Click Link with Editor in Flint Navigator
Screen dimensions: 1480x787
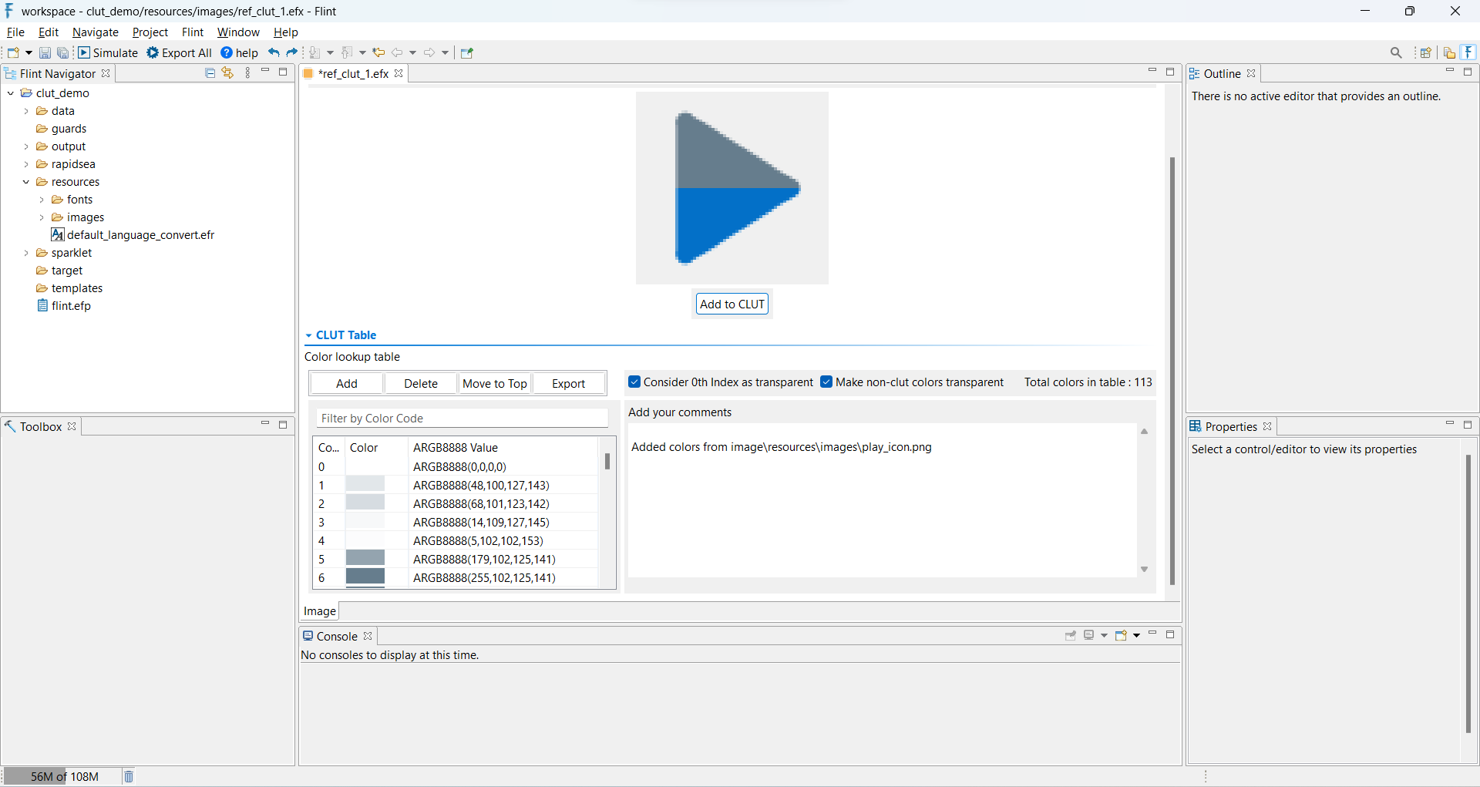click(227, 72)
